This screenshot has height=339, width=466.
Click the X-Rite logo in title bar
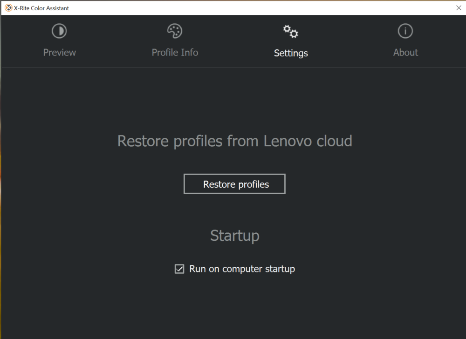8,8
